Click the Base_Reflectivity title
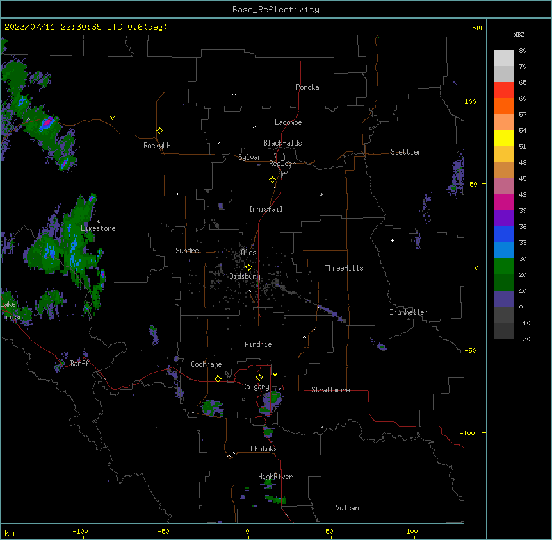This screenshot has width=552, height=540. (x=276, y=10)
